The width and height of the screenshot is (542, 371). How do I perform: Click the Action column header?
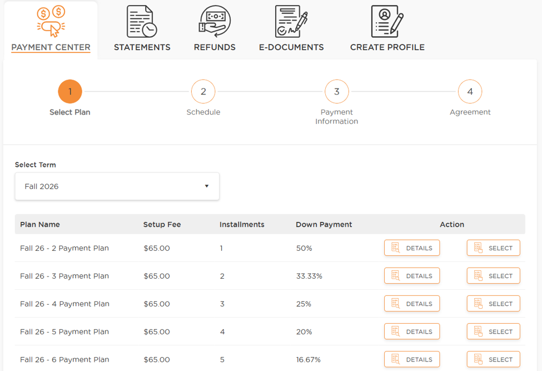click(x=452, y=224)
